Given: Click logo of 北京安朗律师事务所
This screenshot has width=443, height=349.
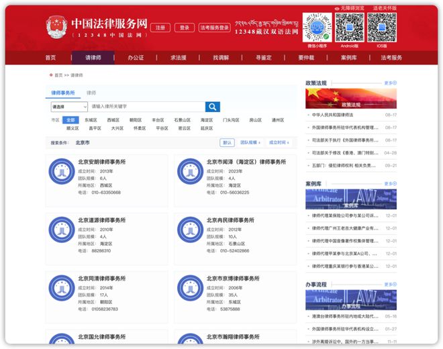Looking at the screenshot, I should (62, 171).
